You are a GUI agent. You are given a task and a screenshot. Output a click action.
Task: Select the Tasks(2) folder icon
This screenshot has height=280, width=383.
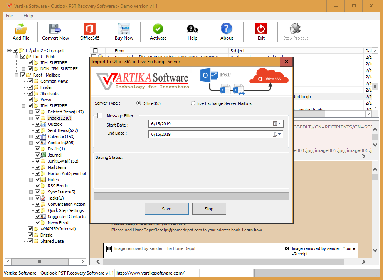point(43,198)
